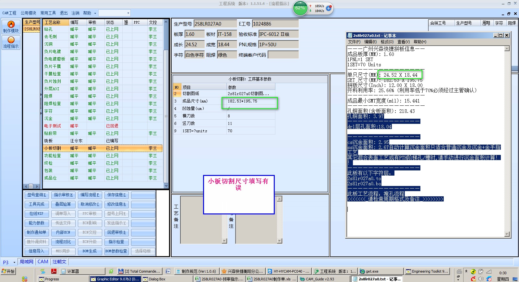The height and width of the screenshot is (282, 519).
Task: Open the 开始 Start button
Action: coord(8,271)
